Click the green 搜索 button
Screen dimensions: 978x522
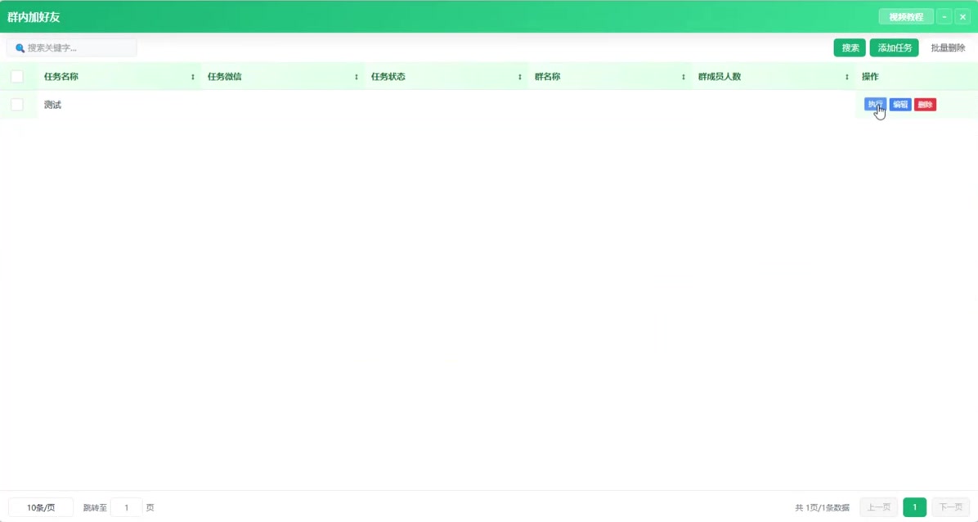click(x=850, y=47)
